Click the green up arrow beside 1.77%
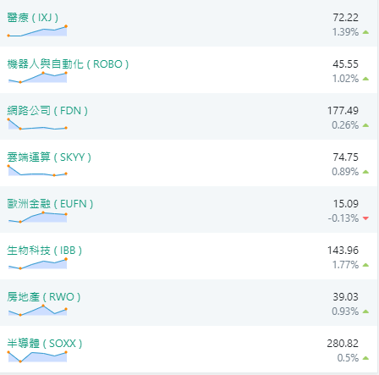379x375 pixels. click(365, 265)
